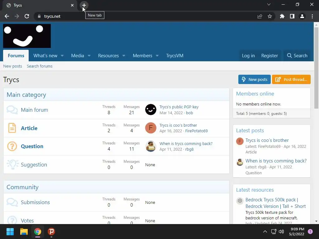Screen dimensions: 319x239
Task: Open the Chrome three-dot menu
Action: tap(312, 16)
